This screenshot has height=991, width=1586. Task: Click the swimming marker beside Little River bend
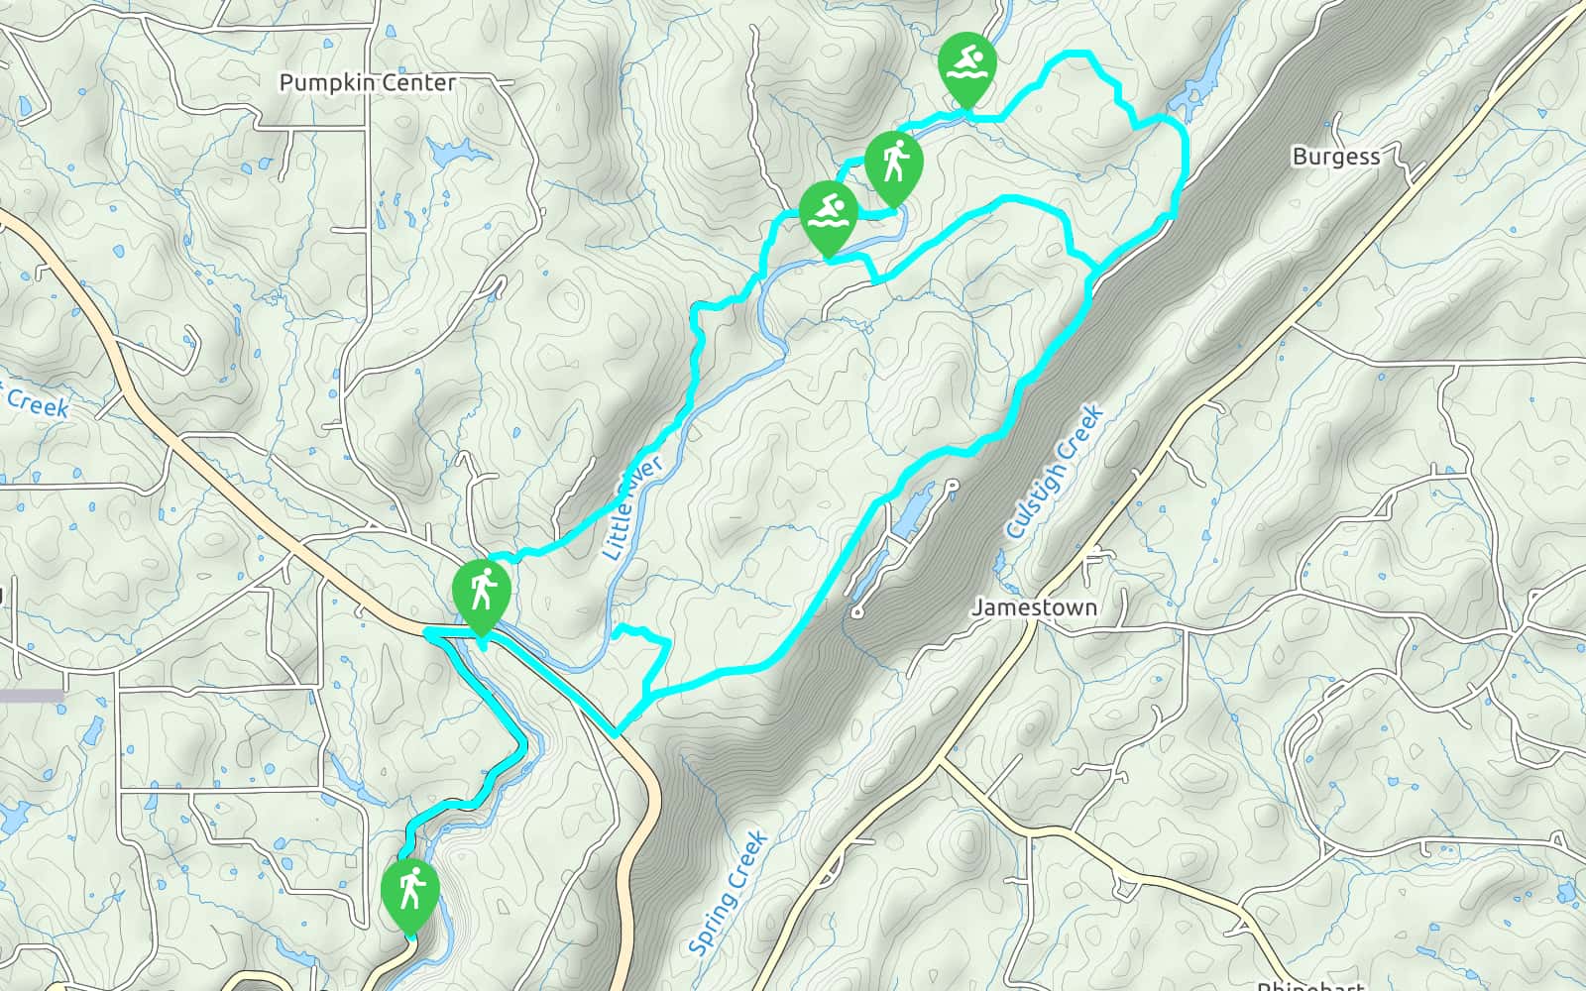tap(829, 218)
